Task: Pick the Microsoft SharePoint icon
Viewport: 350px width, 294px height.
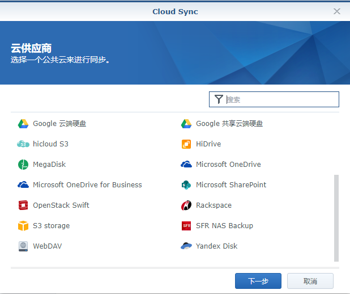Action: tap(186, 185)
